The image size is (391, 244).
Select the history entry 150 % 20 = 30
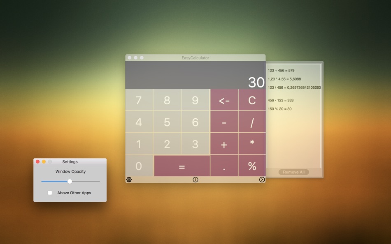(280, 109)
